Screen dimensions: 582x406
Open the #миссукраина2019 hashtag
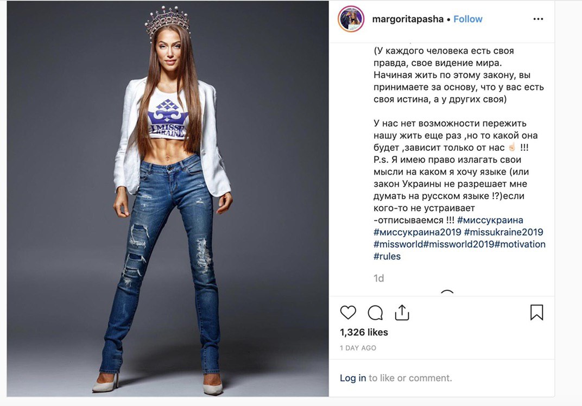pyautogui.click(x=417, y=232)
